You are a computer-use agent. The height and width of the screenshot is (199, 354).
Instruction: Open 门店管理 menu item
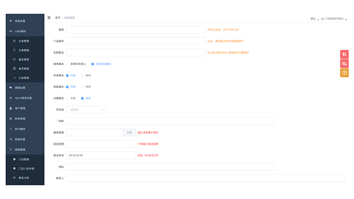pyautogui.click(x=25, y=159)
